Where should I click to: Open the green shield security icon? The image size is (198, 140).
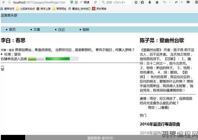coord(72,2)
